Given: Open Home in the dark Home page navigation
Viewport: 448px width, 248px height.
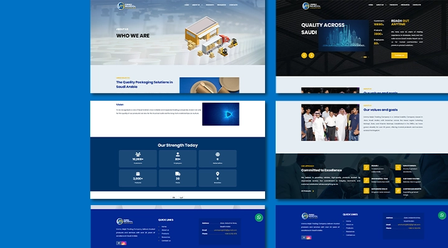Looking at the screenshot, I should (371, 5).
